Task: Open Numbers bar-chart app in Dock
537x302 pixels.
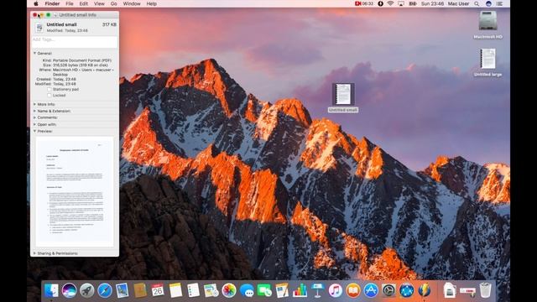Action: click(300, 291)
